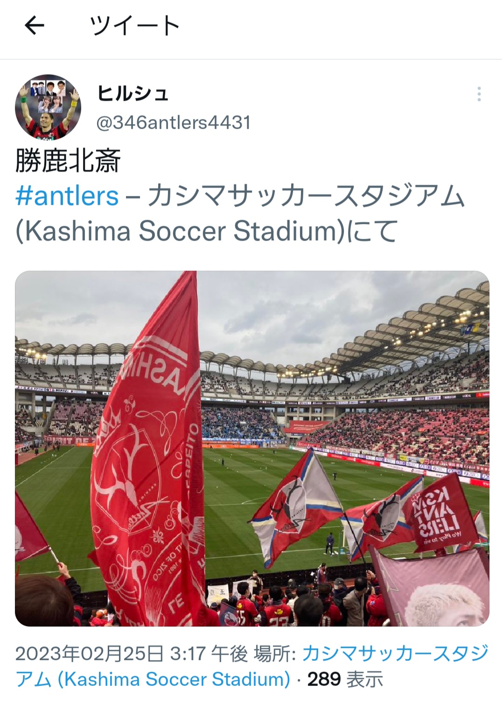Select the 勝鹿北斎 tweet text
The width and height of the screenshot is (502, 702).
68,160
